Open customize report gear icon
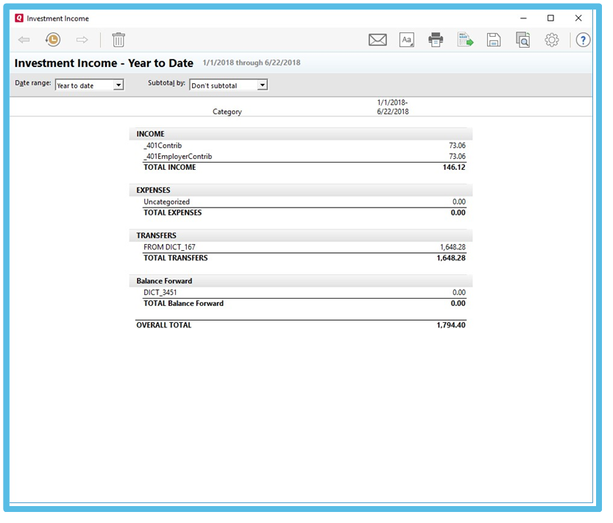The width and height of the screenshot is (613, 523). pos(552,40)
